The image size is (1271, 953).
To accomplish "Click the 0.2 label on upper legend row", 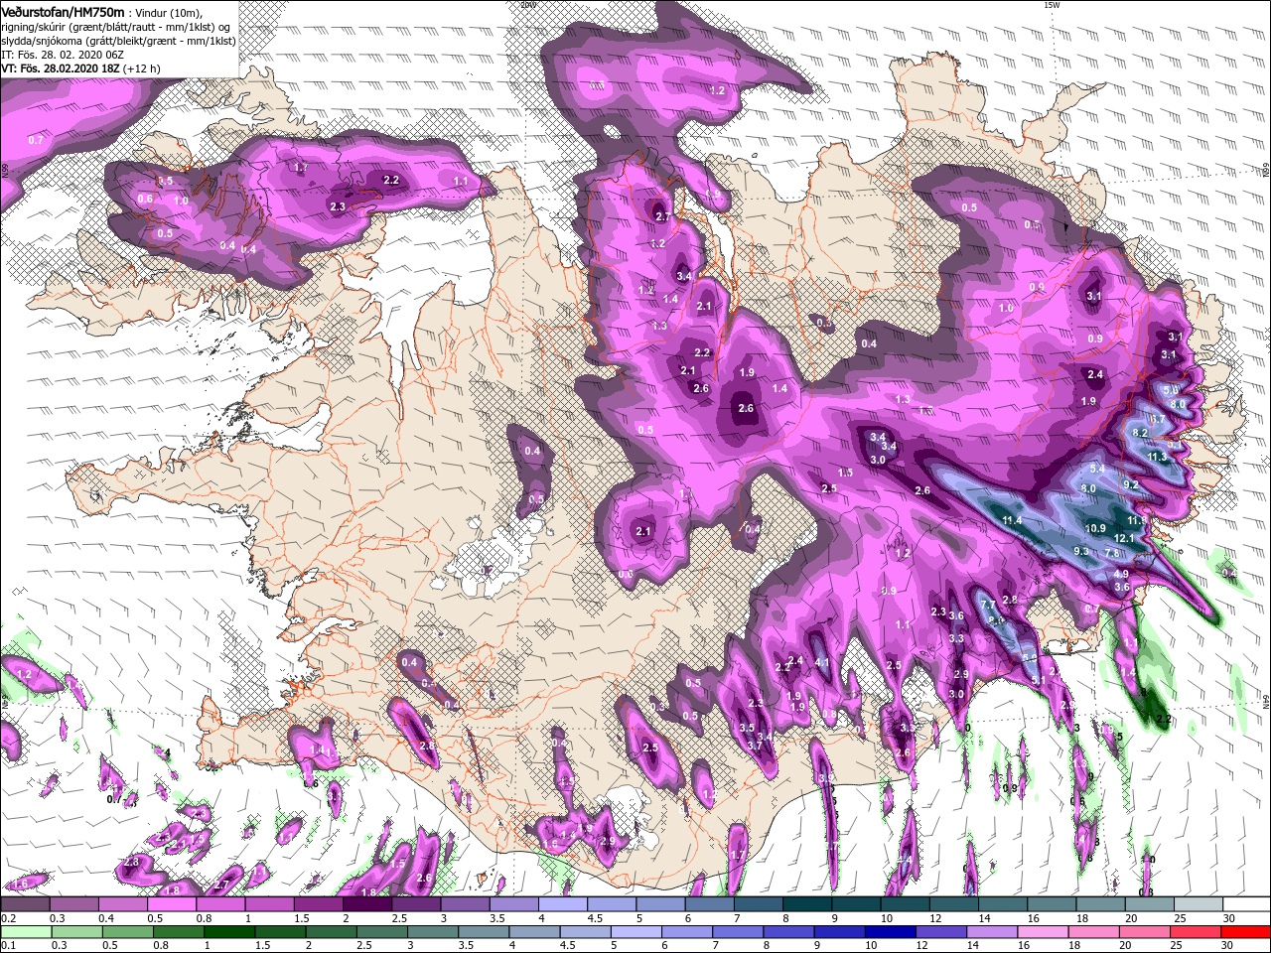I will pyautogui.click(x=9, y=918).
